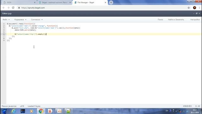Click Поиск in editor toolbar

(x=160, y=20)
